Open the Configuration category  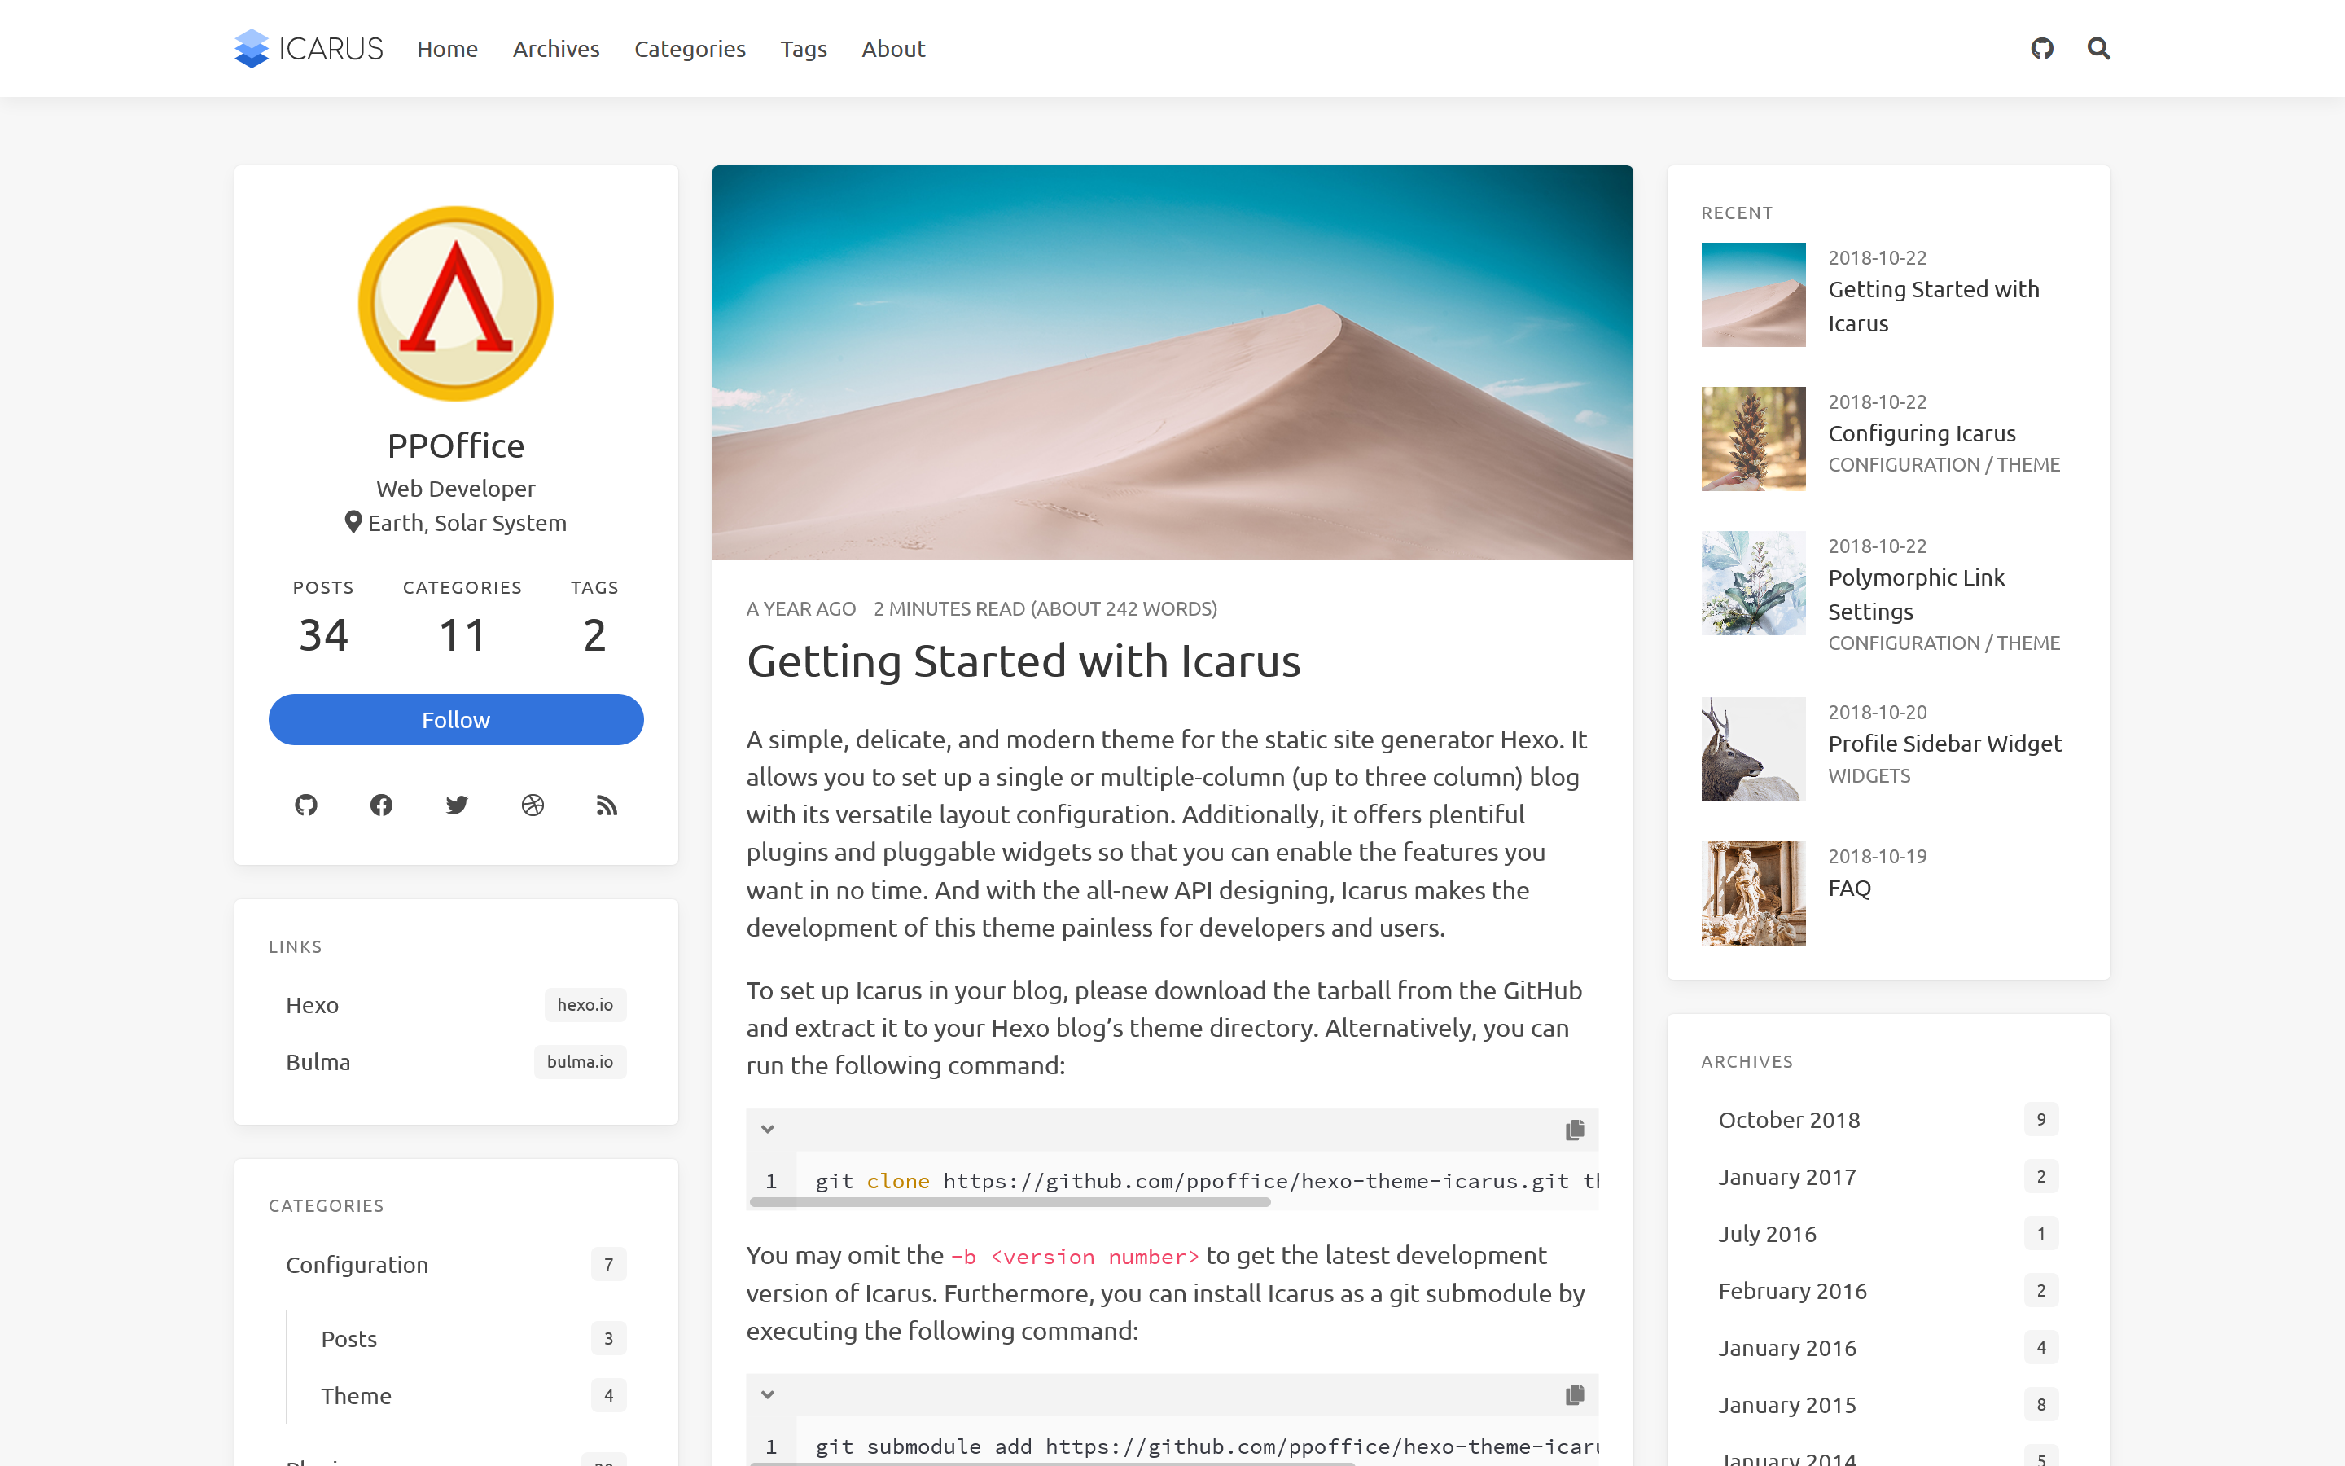pyautogui.click(x=357, y=1264)
